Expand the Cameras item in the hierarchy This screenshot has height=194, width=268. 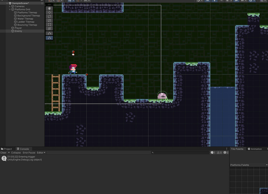[10, 6]
